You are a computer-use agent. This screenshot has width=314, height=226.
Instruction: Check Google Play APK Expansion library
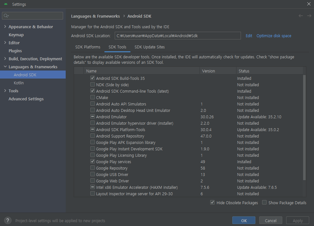tap(93, 142)
